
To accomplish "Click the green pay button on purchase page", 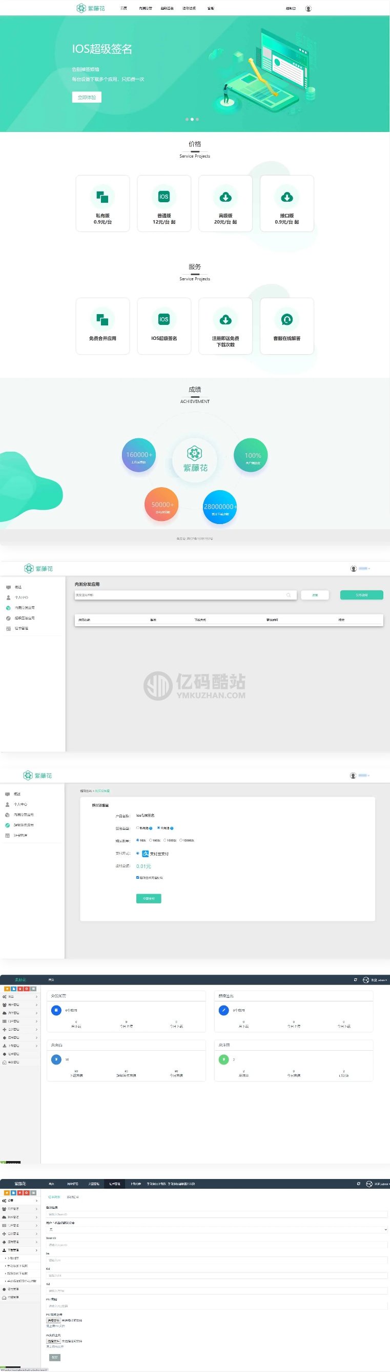I will [x=149, y=899].
